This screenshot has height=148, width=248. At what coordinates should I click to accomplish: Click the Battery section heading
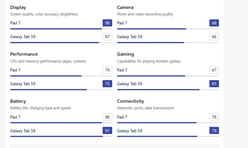point(18,101)
